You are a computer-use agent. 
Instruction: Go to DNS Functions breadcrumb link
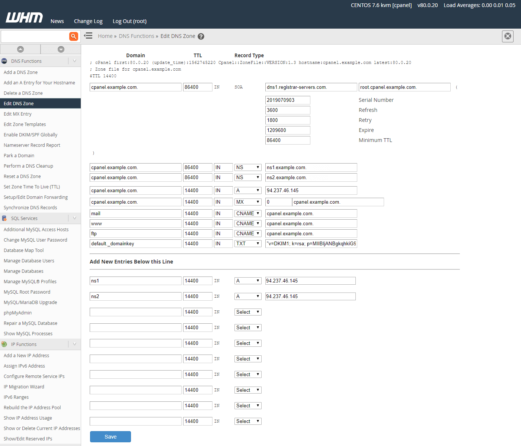coord(137,36)
